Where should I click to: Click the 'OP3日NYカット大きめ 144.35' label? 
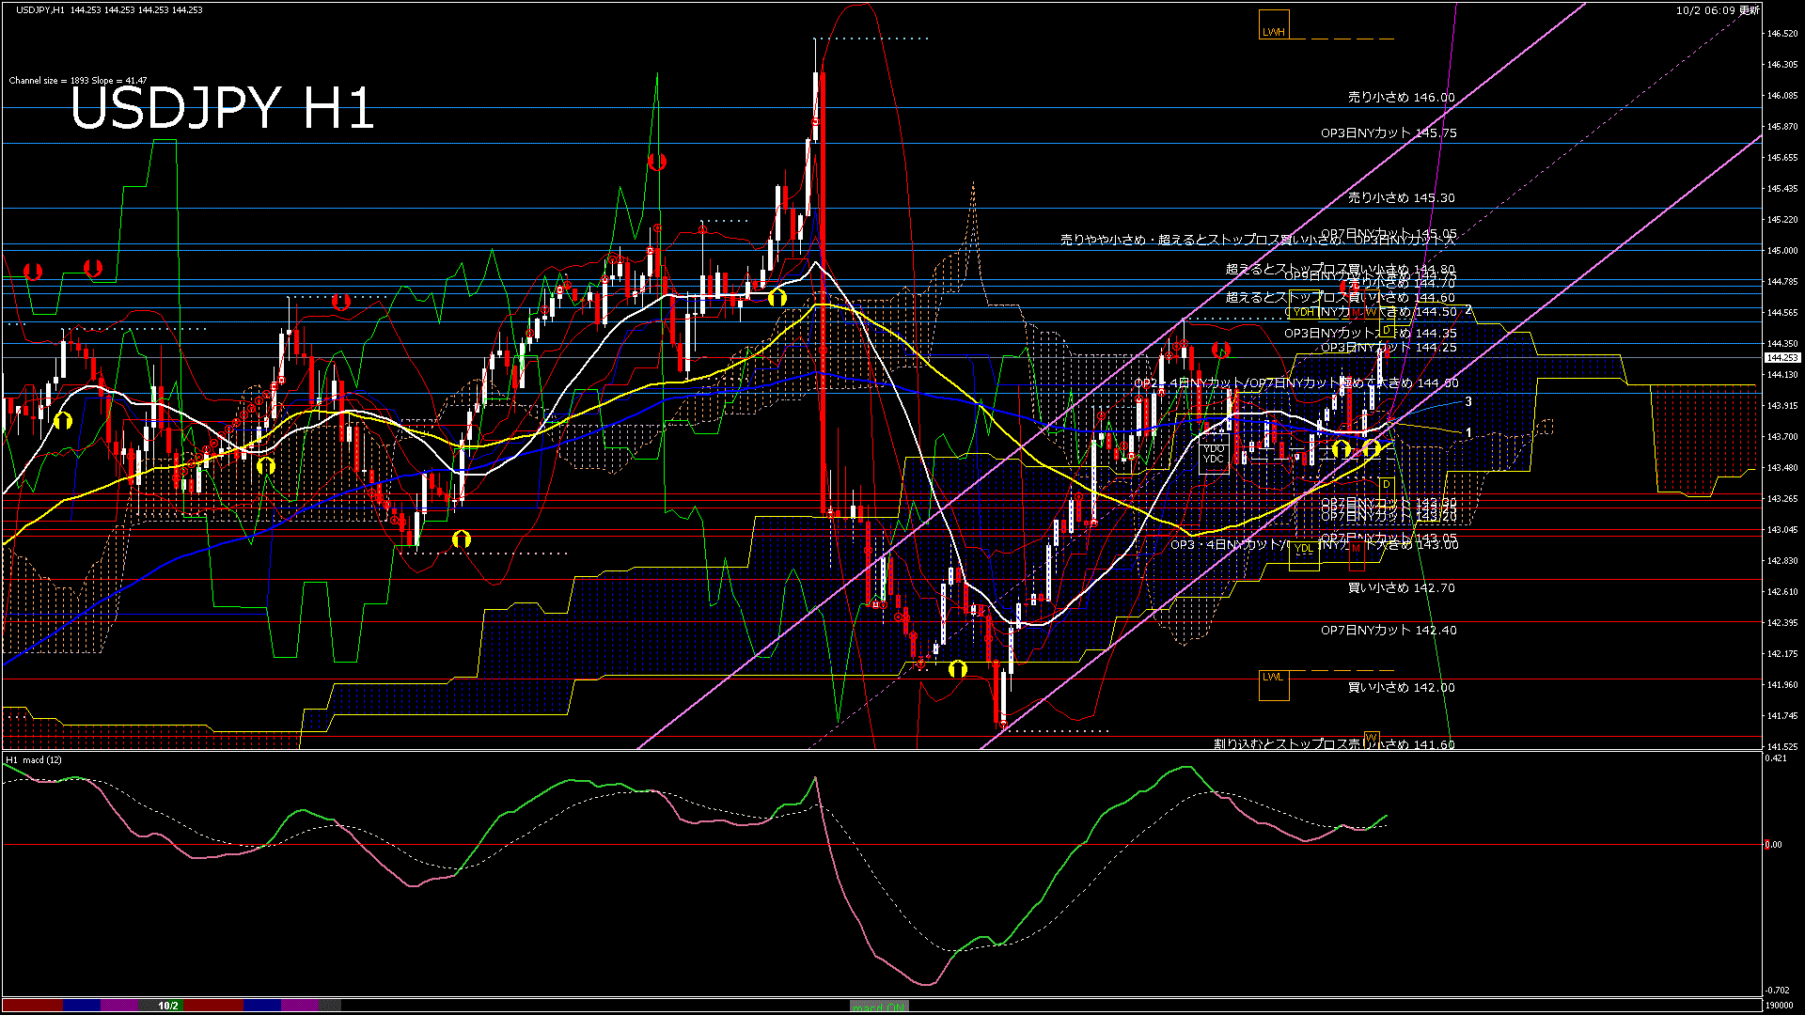click(1371, 333)
